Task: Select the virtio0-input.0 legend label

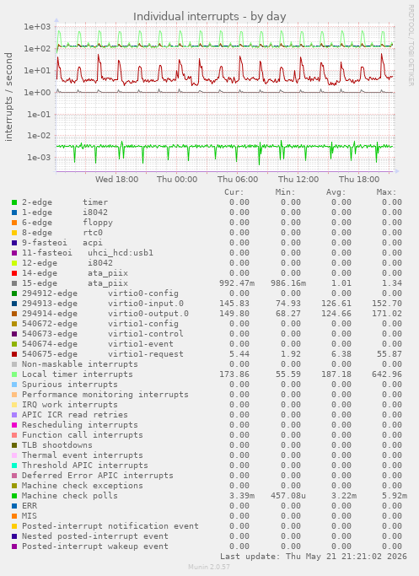Action: coord(145,304)
